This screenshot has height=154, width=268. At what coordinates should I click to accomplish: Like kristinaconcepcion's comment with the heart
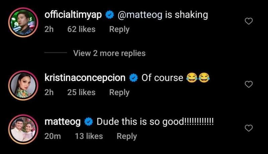click(249, 84)
